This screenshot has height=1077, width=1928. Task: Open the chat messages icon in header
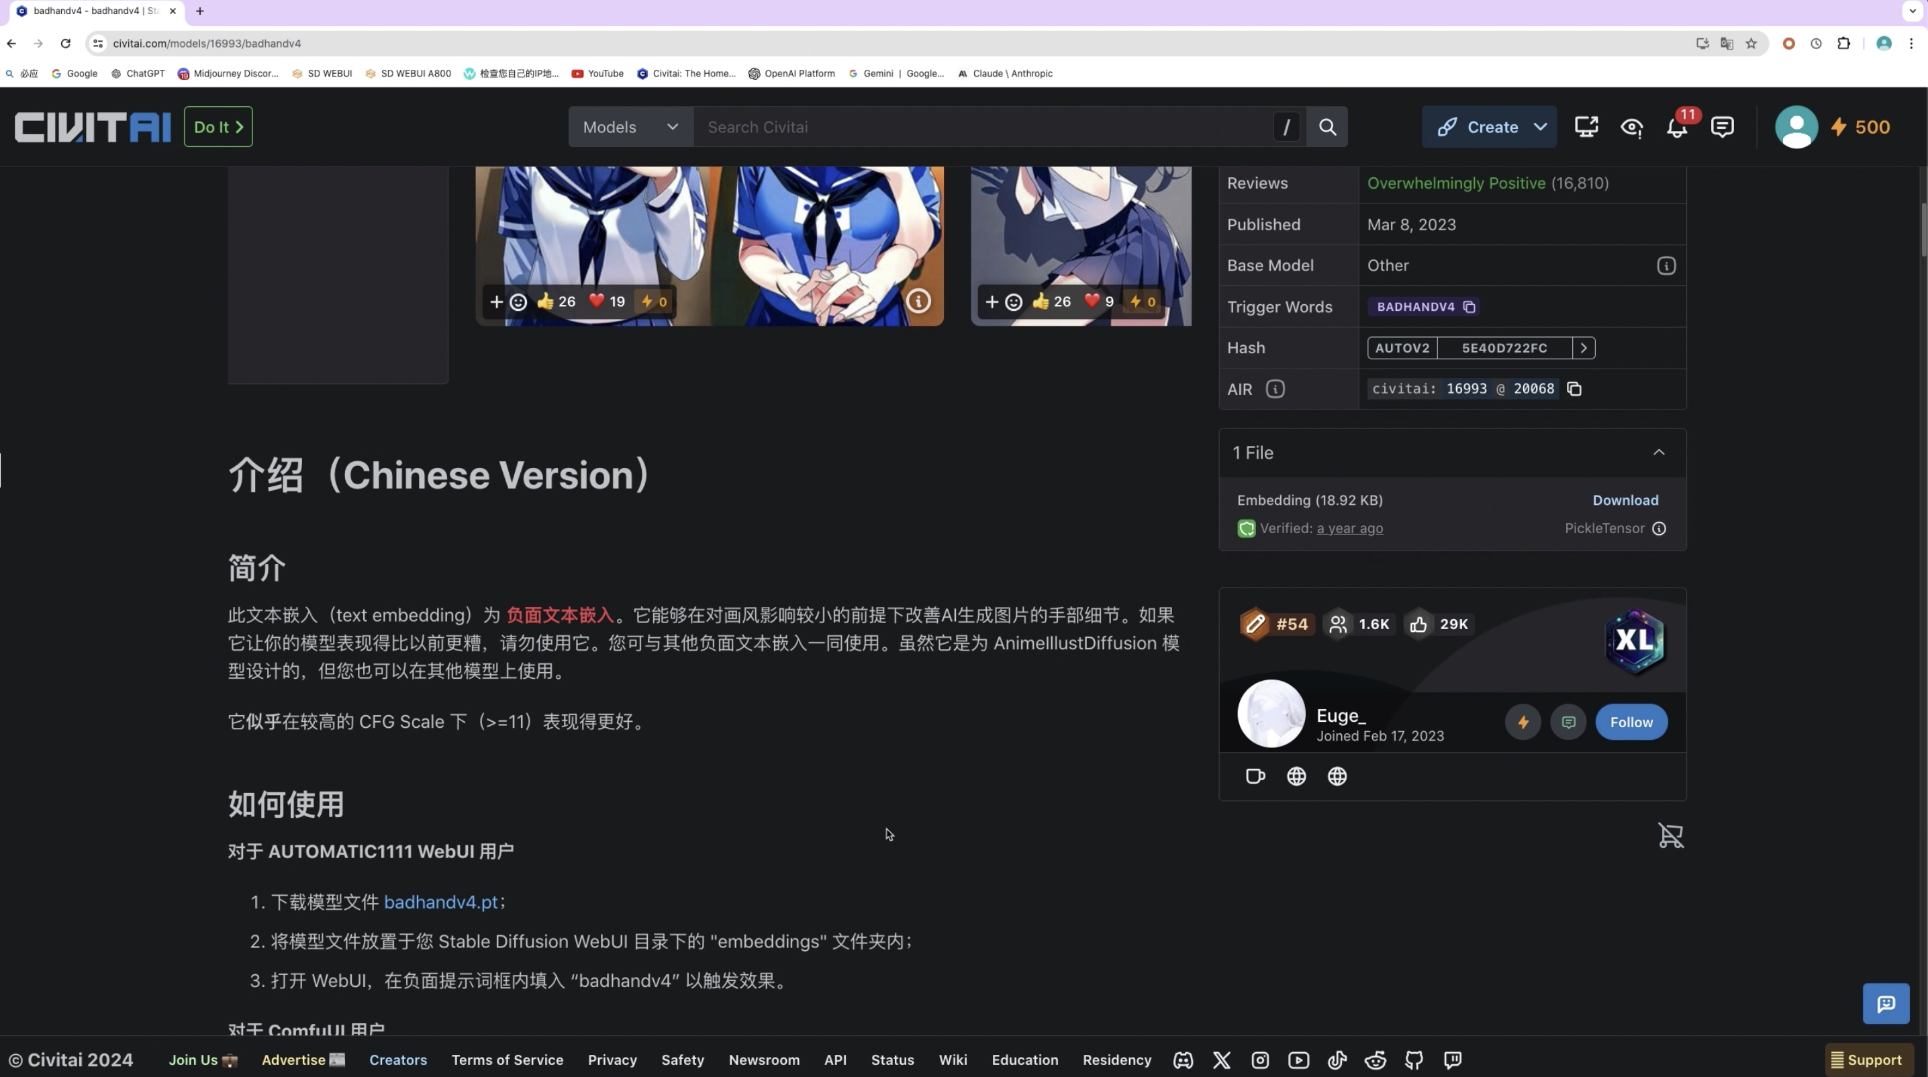[x=1722, y=126]
